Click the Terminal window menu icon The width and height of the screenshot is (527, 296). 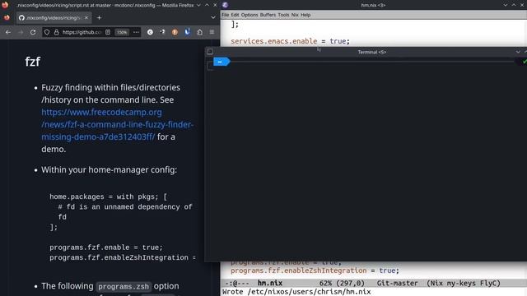click(x=210, y=52)
